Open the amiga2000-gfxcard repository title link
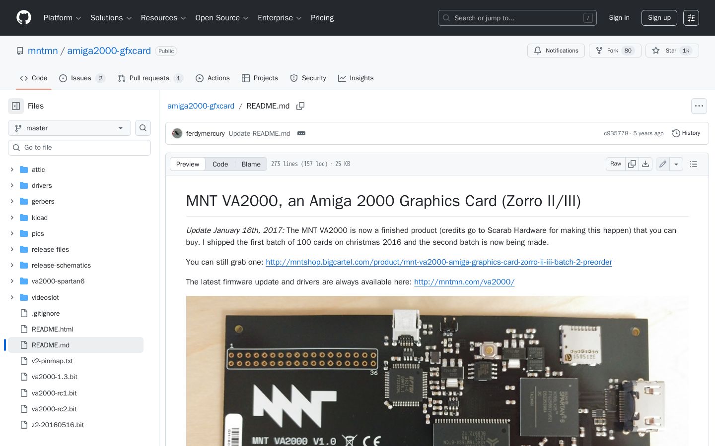The height and width of the screenshot is (446, 715). (x=109, y=51)
